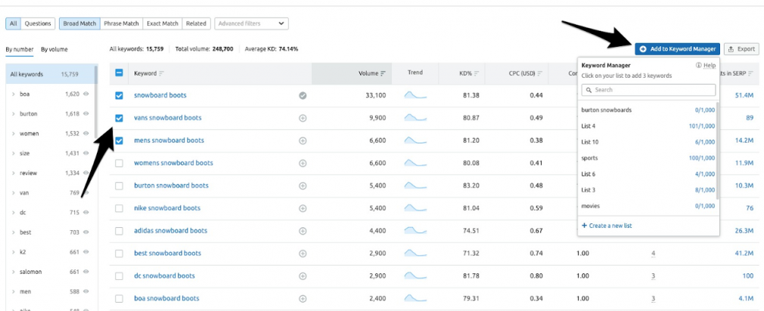Open the snowboard boots keyword link

click(160, 95)
